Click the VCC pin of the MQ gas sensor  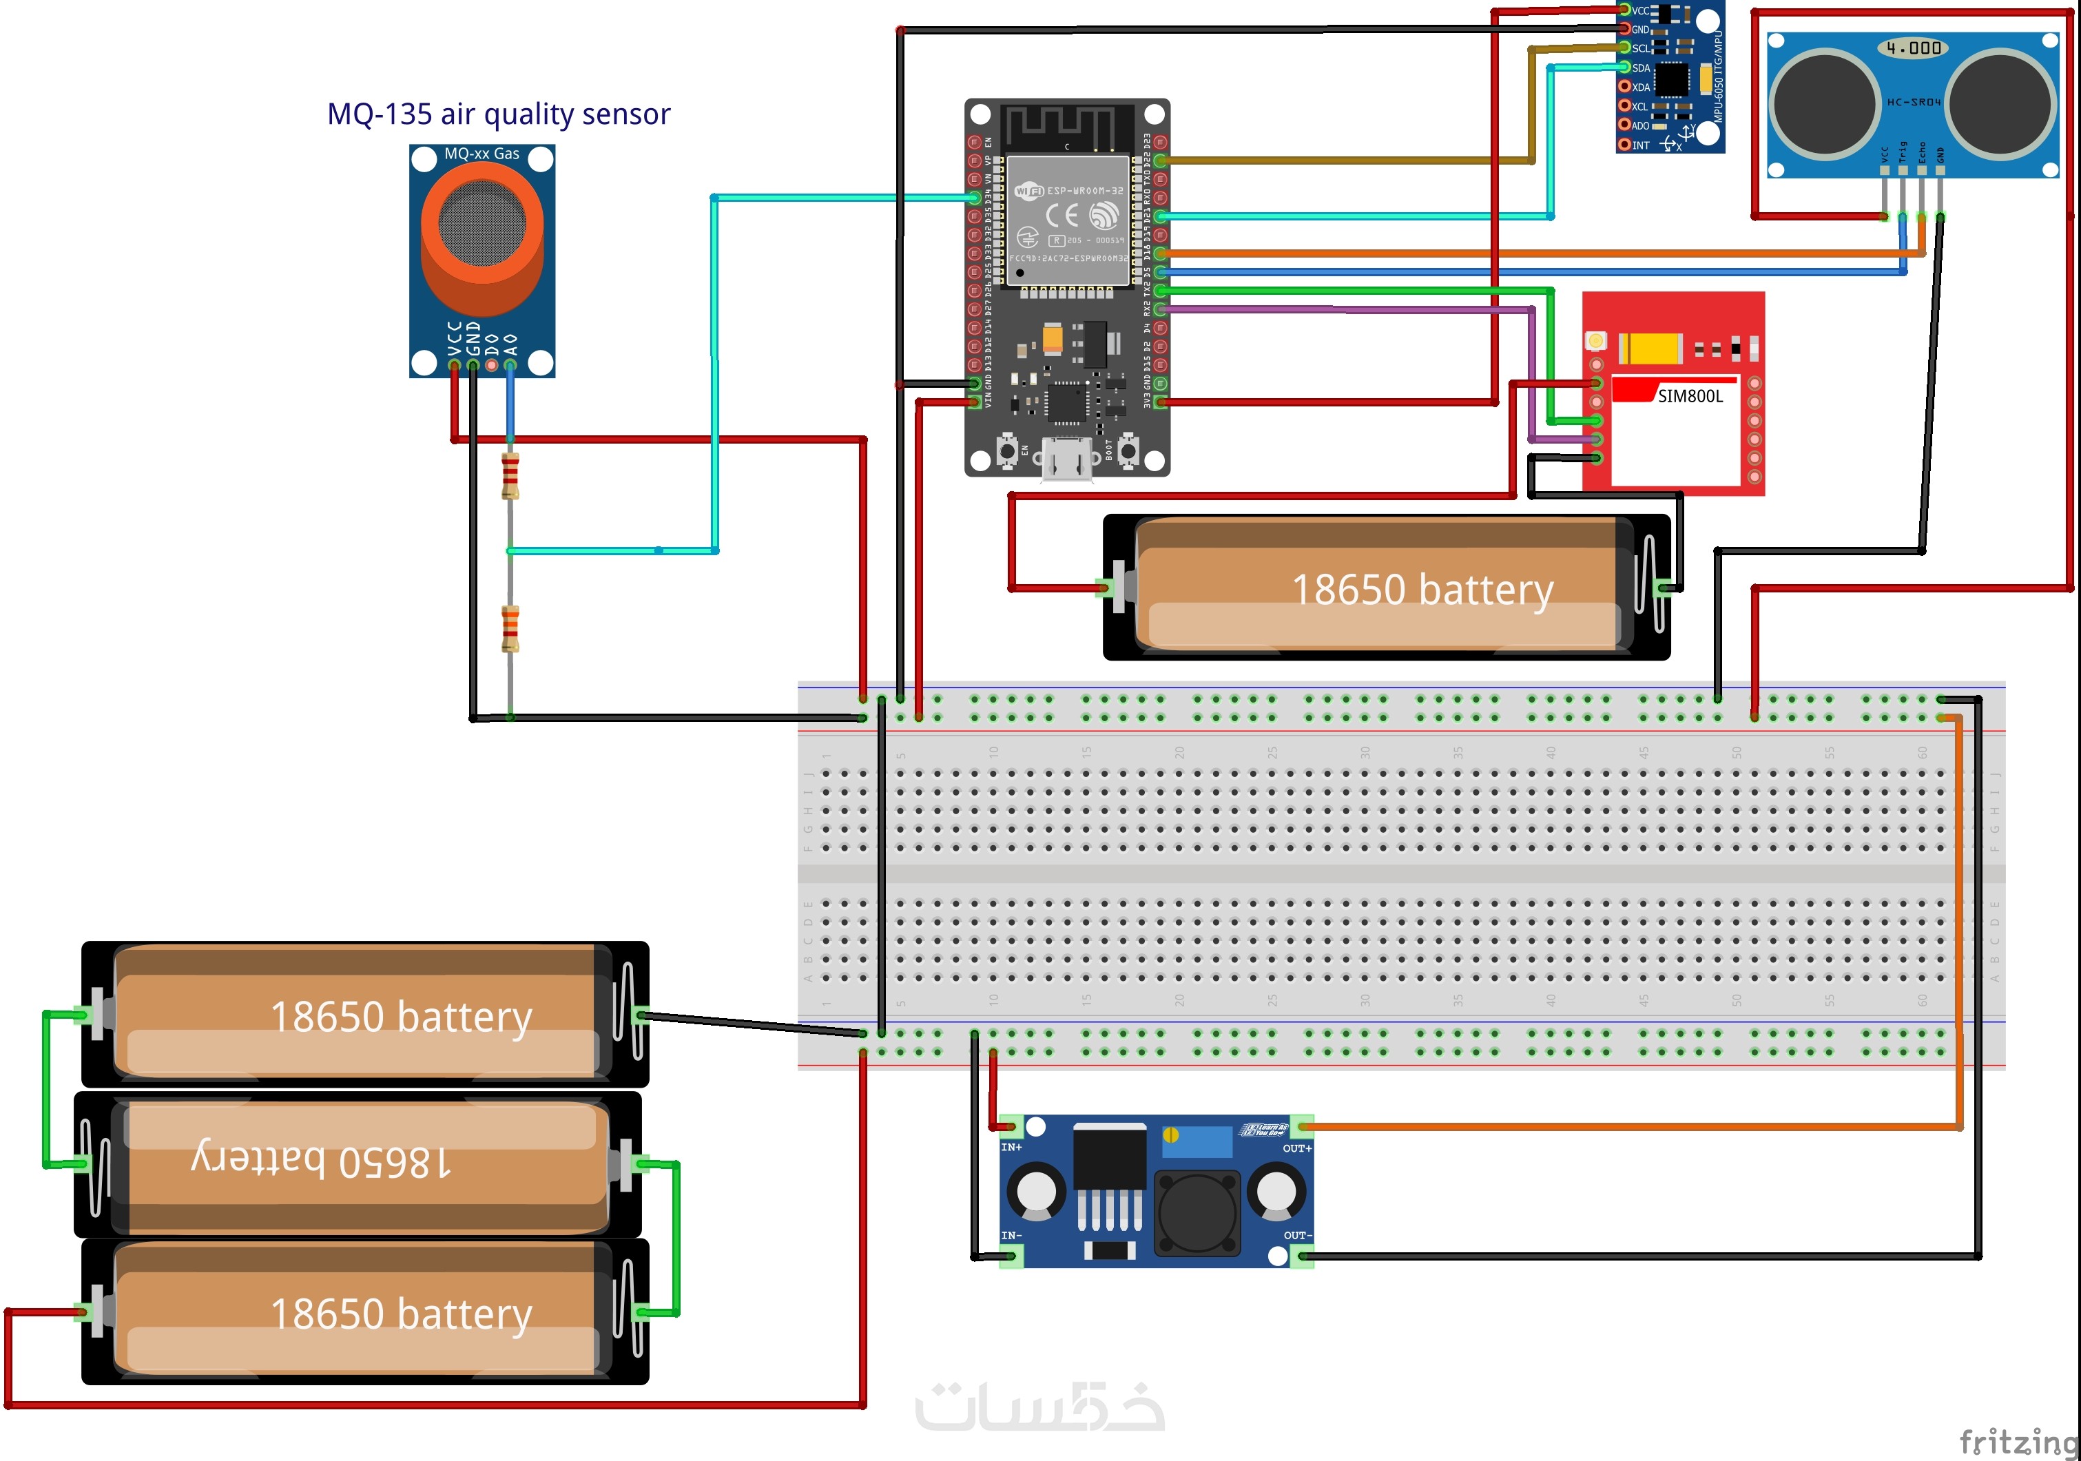click(x=454, y=365)
